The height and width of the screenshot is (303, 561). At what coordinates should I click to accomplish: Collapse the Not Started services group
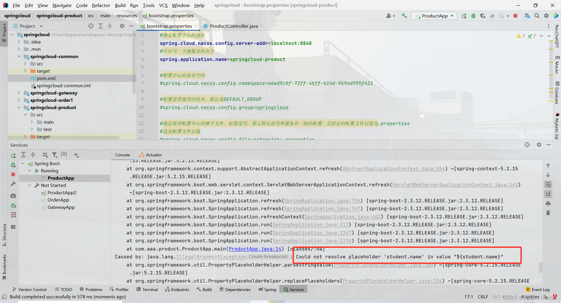[x=30, y=185]
